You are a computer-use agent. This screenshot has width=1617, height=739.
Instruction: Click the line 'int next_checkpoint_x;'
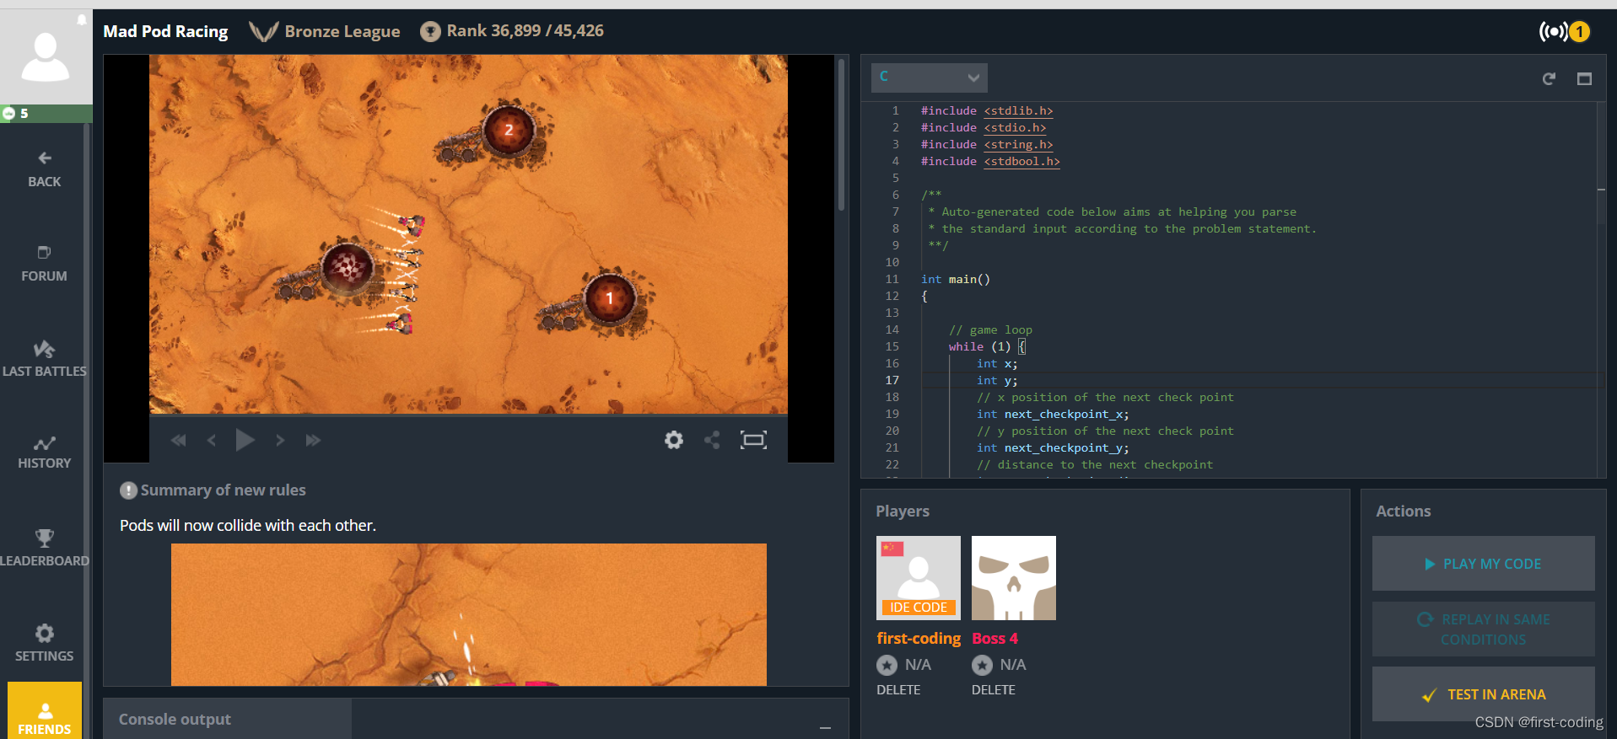(x=1053, y=414)
